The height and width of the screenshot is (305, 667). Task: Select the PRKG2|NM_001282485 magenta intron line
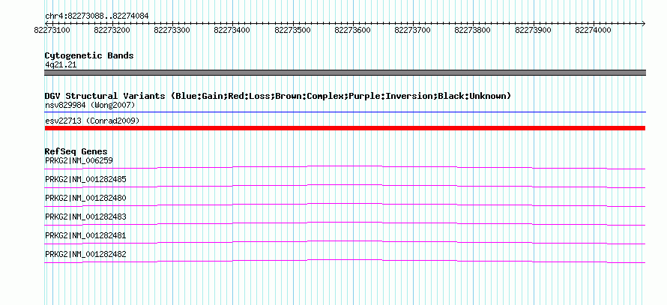(x=345, y=186)
